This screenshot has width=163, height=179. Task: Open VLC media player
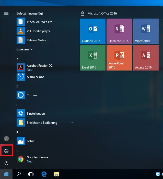(38, 31)
